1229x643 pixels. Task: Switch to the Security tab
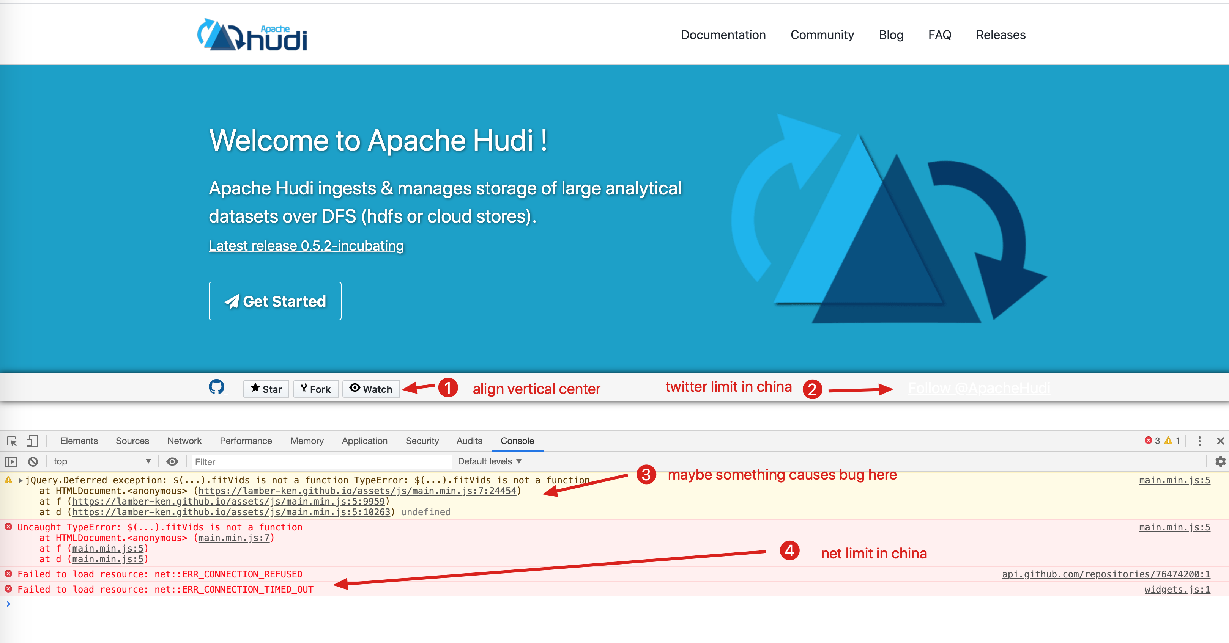click(x=422, y=441)
